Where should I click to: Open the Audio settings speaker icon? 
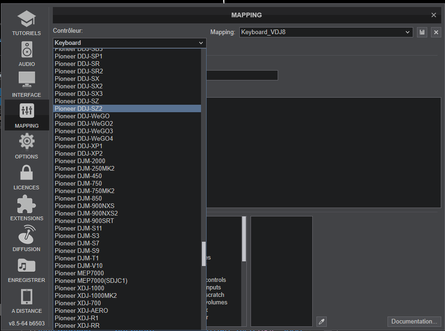tap(27, 50)
